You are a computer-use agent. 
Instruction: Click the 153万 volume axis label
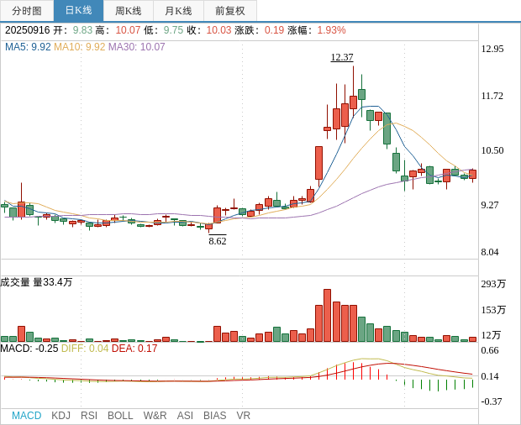(493, 310)
